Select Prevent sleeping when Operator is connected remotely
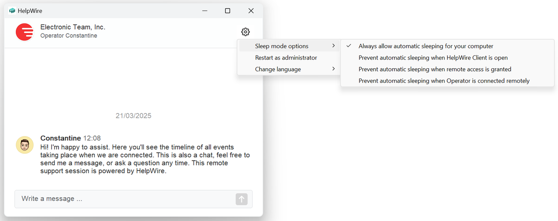Image resolution: width=558 pixels, height=221 pixels. pos(447,81)
